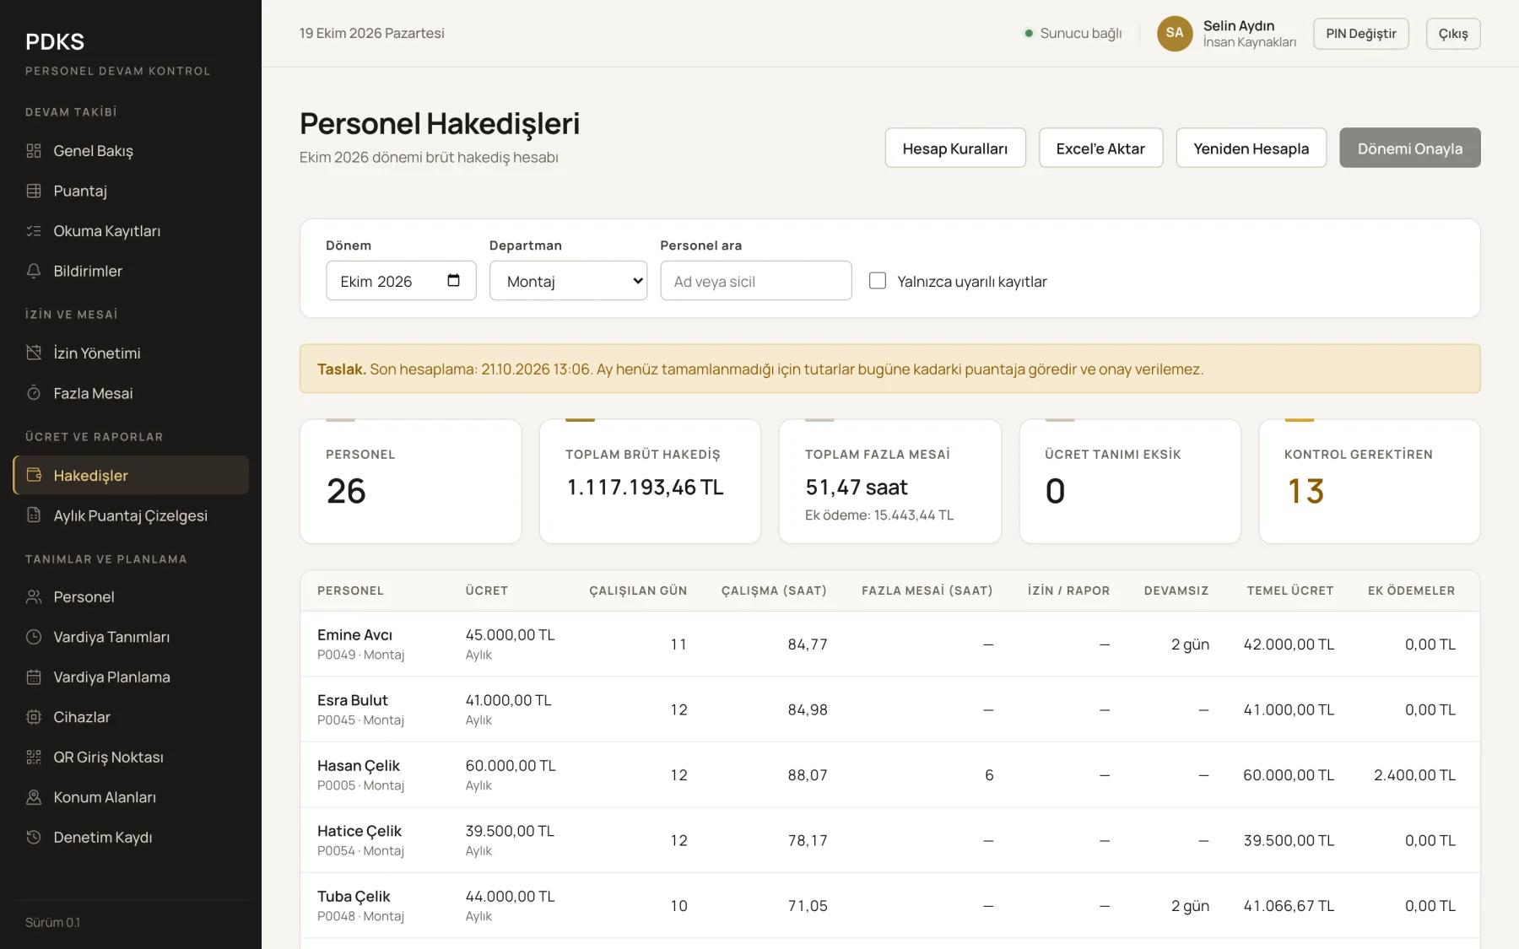Click the Toplam Brüt Hakediş amount 1.117.193,46 TL
Screen dimensions: 1519x949
click(x=645, y=487)
